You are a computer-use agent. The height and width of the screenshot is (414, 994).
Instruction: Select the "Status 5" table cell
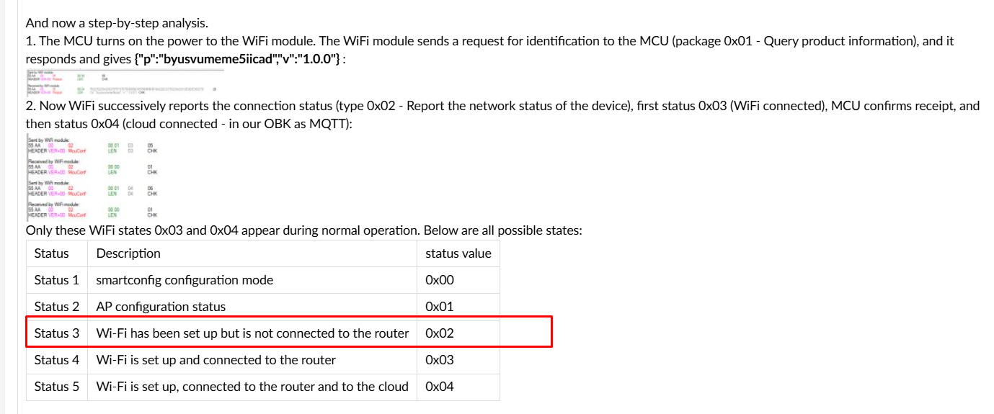[57, 387]
